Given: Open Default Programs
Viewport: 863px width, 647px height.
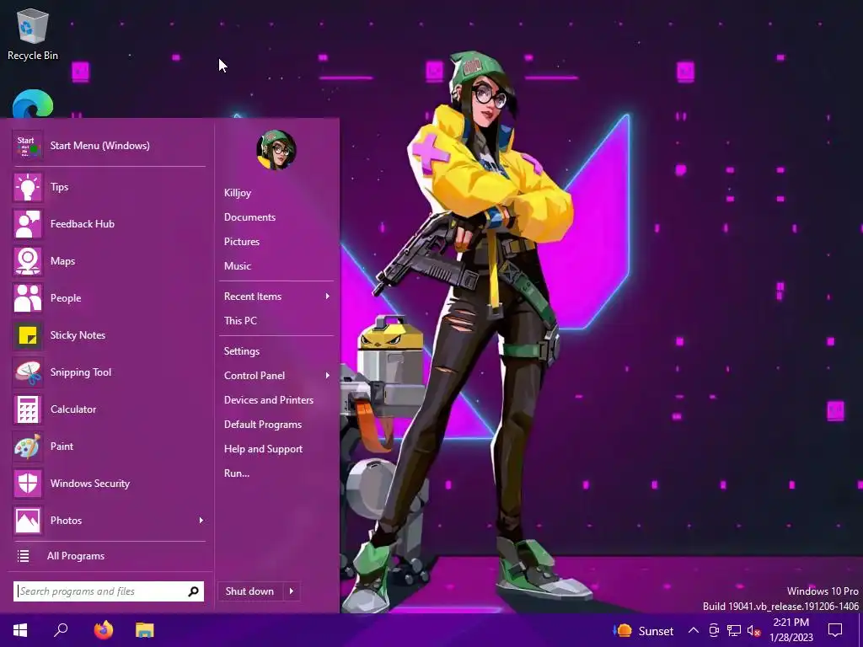Looking at the screenshot, I should 263,425.
